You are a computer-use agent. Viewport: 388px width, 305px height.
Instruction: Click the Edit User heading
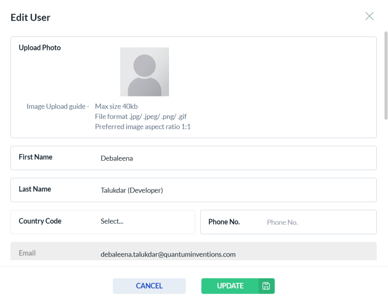point(30,18)
